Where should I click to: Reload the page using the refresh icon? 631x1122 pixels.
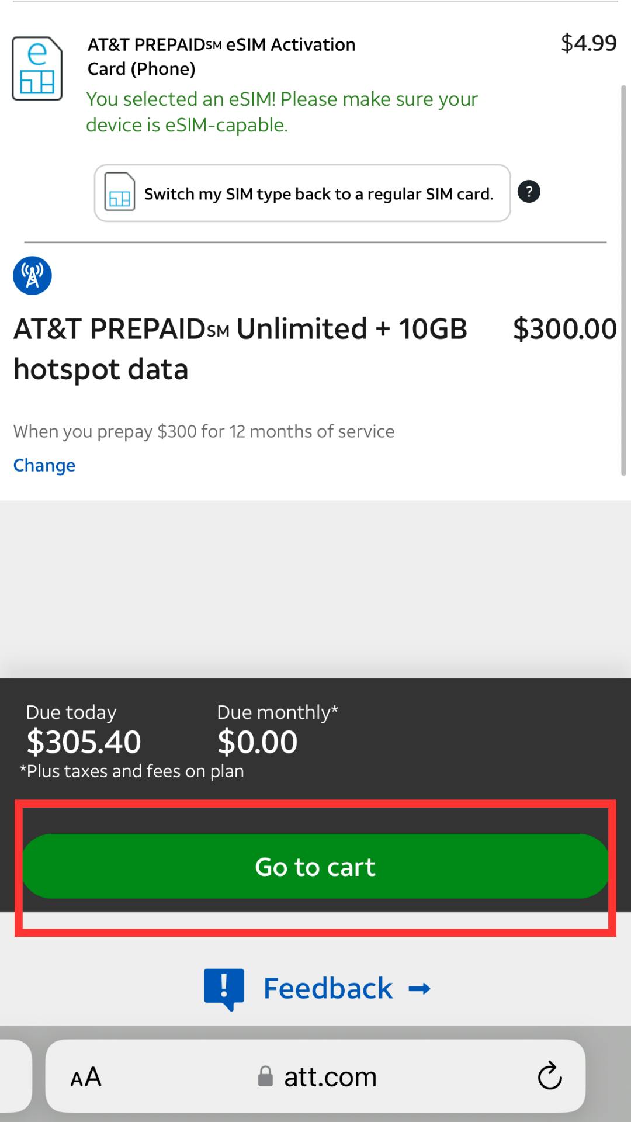point(548,1075)
